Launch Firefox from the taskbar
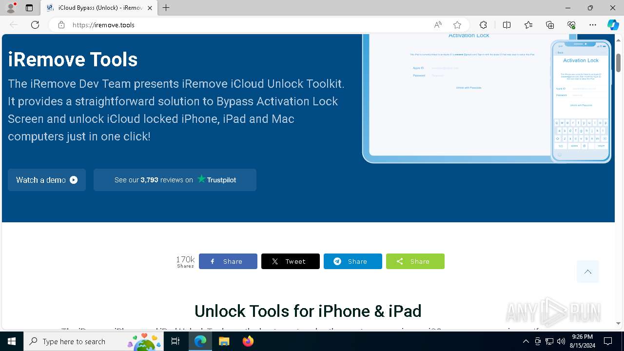Viewport: 624px width, 351px height. point(248,341)
